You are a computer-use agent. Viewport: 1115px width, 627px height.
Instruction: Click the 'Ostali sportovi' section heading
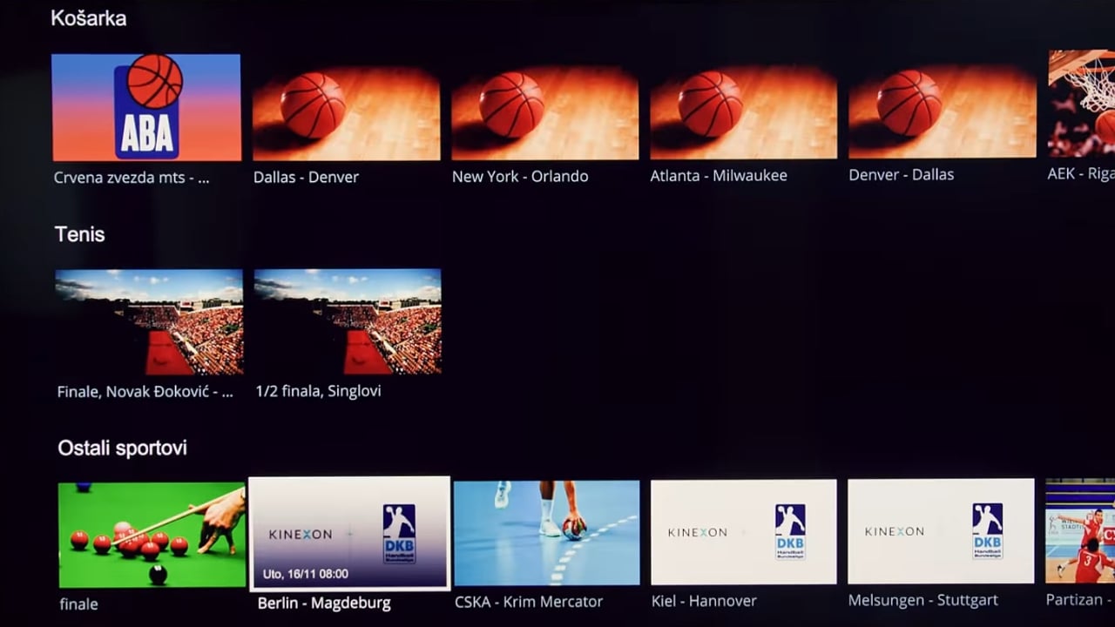122,448
